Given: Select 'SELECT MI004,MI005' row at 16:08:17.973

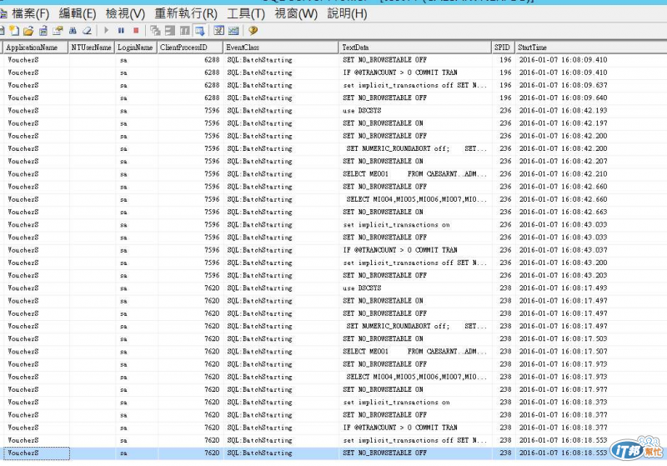Looking at the screenshot, I should pyautogui.click(x=333, y=377).
